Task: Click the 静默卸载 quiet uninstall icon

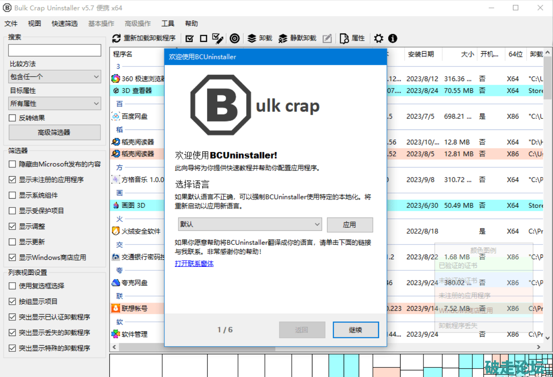Action: [283, 39]
